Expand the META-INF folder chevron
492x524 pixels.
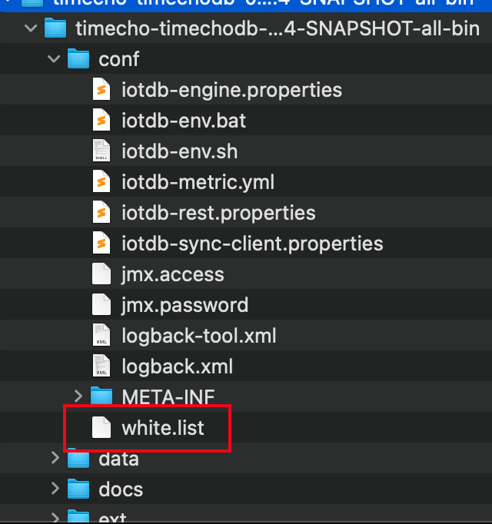78,396
